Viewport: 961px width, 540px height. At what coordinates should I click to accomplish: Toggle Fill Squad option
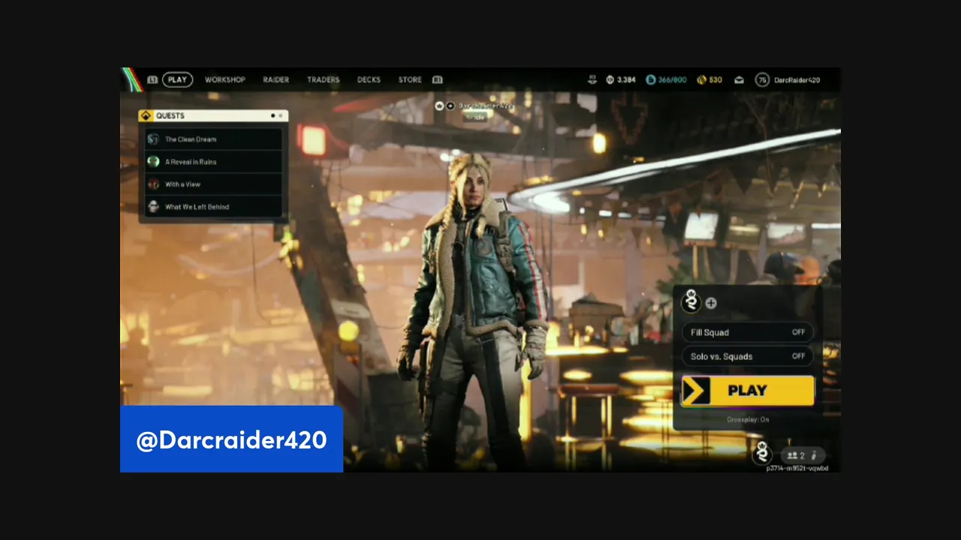(747, 332)
